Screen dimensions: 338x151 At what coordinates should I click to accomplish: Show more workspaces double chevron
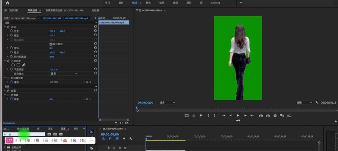pos(240,3)
